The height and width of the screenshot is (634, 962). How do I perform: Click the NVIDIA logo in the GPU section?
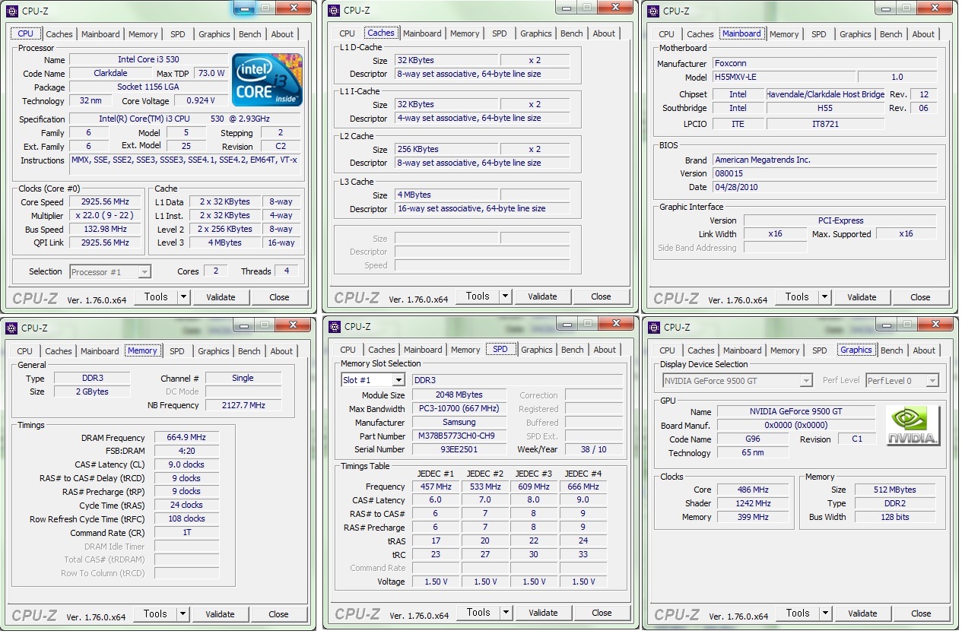click(913, 426)
